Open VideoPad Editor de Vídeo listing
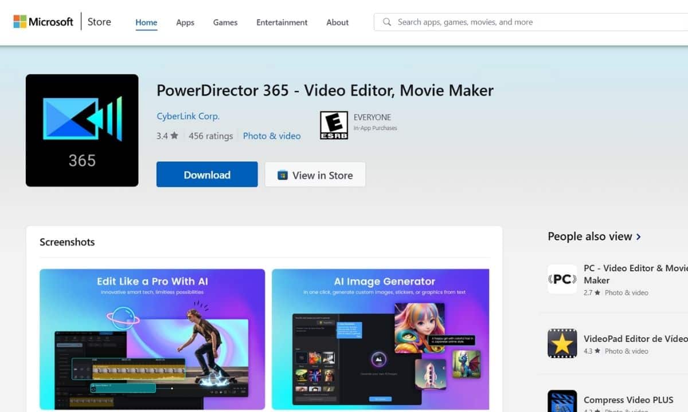Viewport: 688px width, 412px height. tap(635, 339)
